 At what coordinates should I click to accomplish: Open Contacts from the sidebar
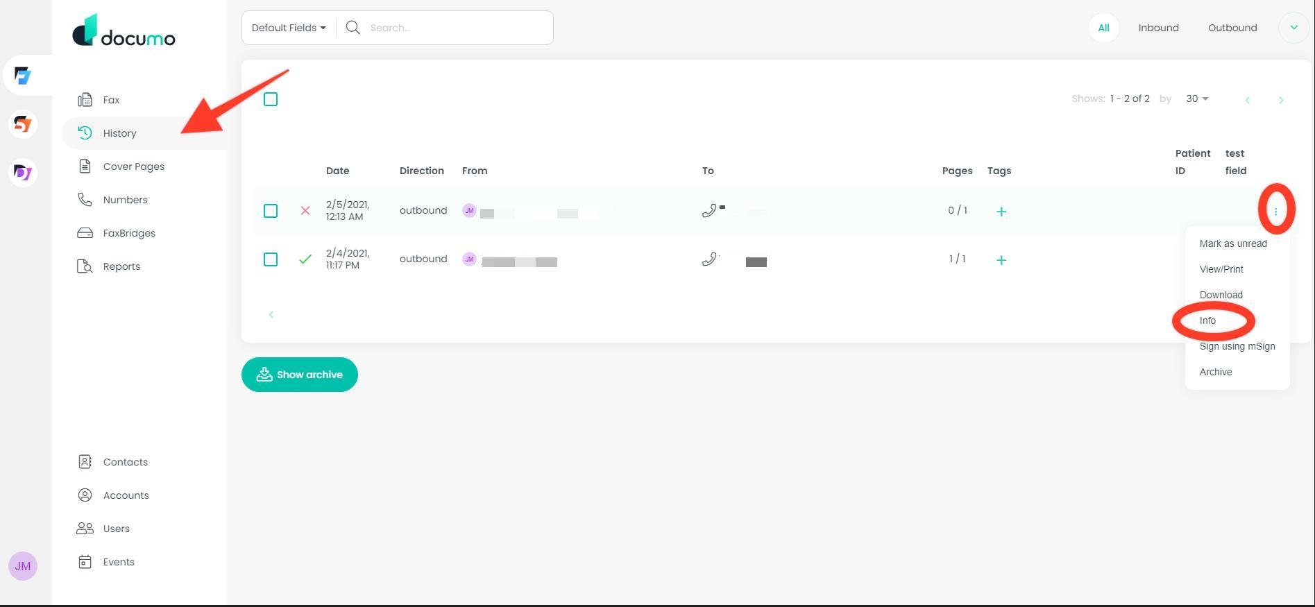(x=125, y=462)
